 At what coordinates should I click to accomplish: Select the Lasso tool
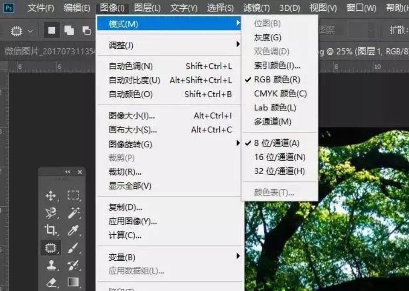coord(51,212)
